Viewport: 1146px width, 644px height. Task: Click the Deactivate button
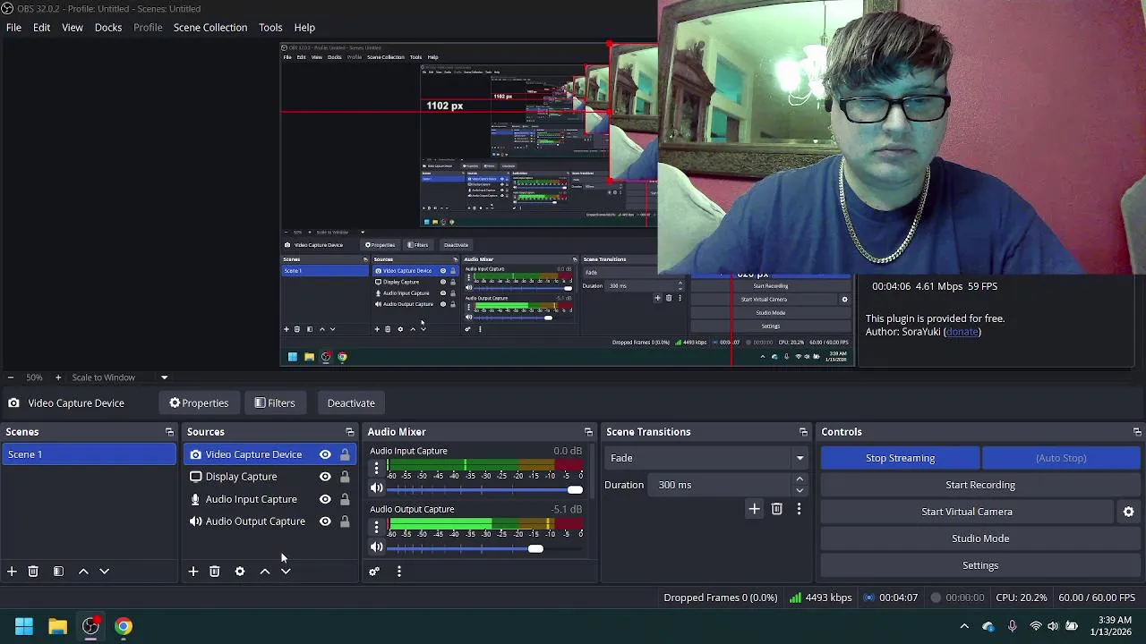click(351, 403)
